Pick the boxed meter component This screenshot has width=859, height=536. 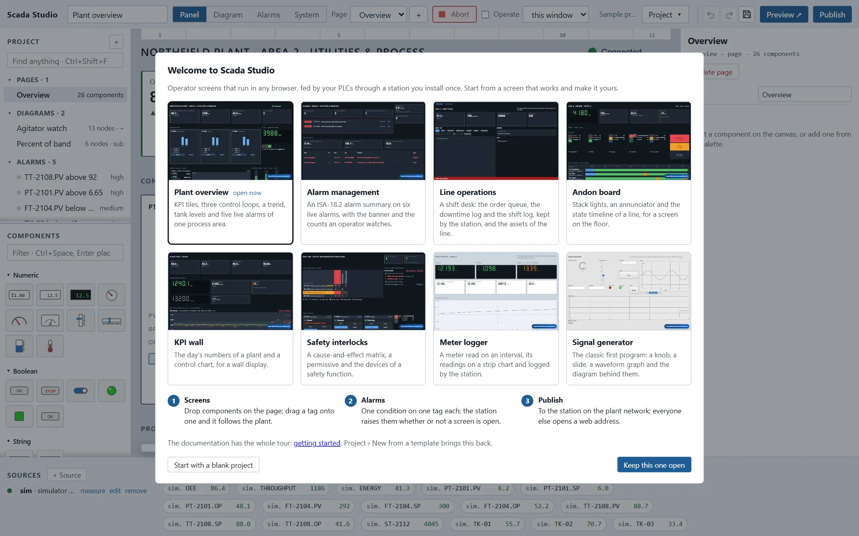(50, 320)
